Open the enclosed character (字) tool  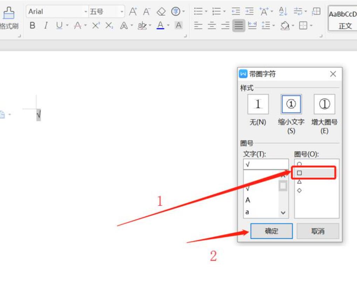point(176,12)
